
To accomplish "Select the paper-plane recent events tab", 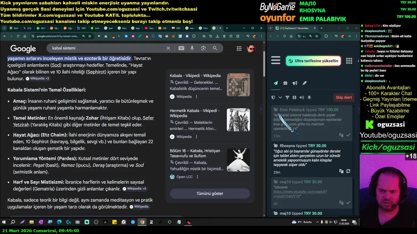I will point(276,83).
